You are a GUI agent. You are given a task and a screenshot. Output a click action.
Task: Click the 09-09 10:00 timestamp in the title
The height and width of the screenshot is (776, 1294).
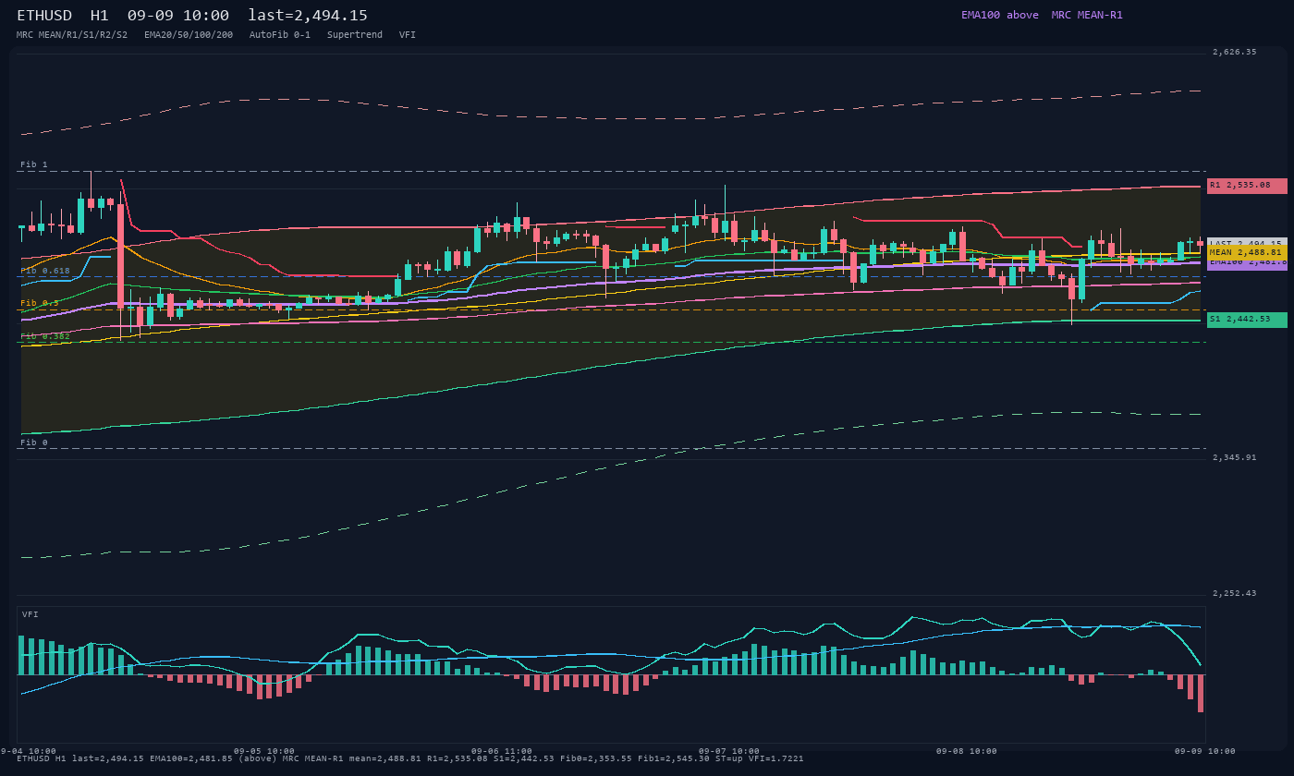point(178,16)
